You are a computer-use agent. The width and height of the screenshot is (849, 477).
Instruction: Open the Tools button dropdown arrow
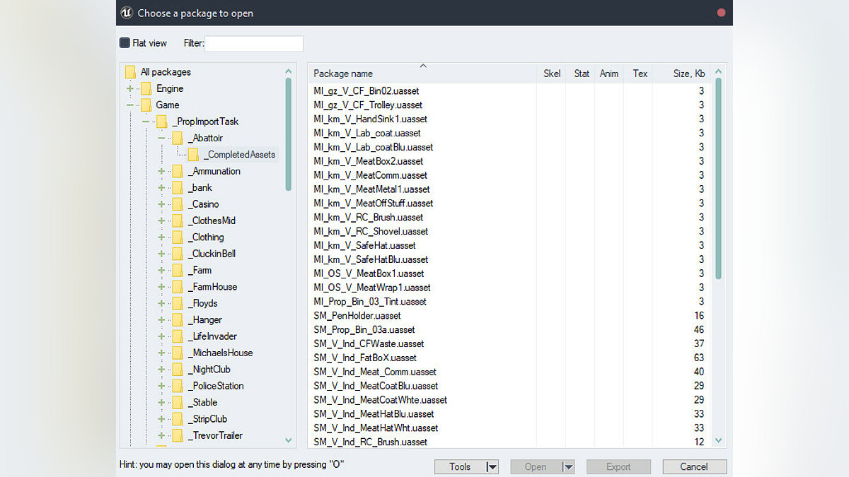pos(492,467)
